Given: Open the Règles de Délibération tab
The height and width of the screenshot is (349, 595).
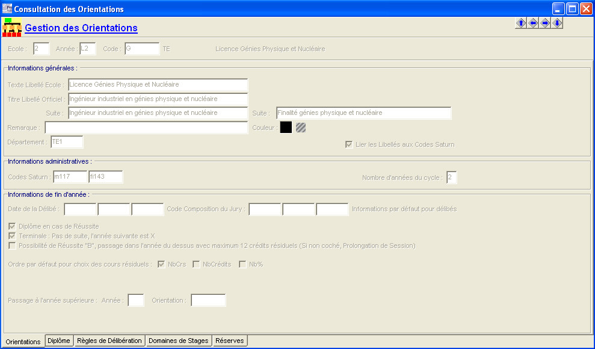Looking at the screenshot, I should click(x=109, y=341).
